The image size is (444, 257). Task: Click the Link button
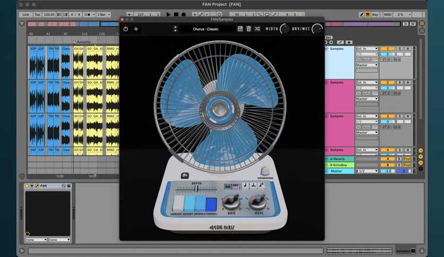coord(26,14)
